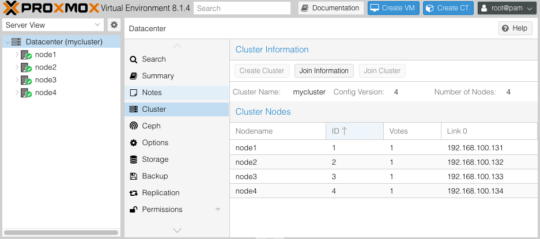Click the Join Cluster button
The image size is (540, 239).
pyautogui.click(x=382, y=71)
